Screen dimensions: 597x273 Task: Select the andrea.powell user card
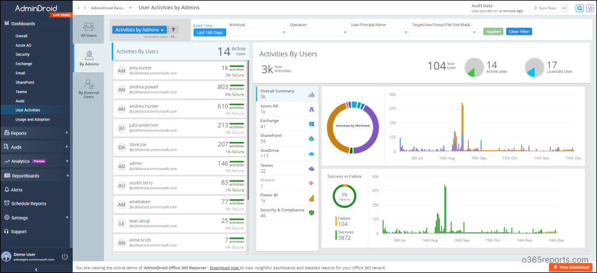[x=180, y=90]
